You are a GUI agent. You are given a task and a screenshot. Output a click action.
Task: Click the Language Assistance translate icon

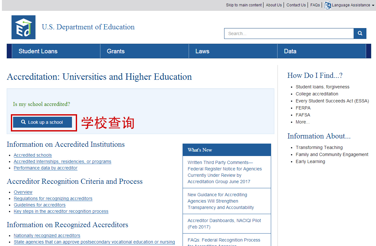click(x=327, y=5)
